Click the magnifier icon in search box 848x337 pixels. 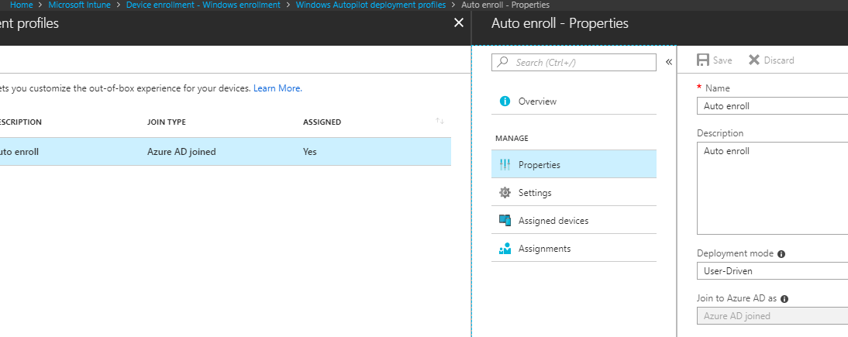[x=503, y=62]
